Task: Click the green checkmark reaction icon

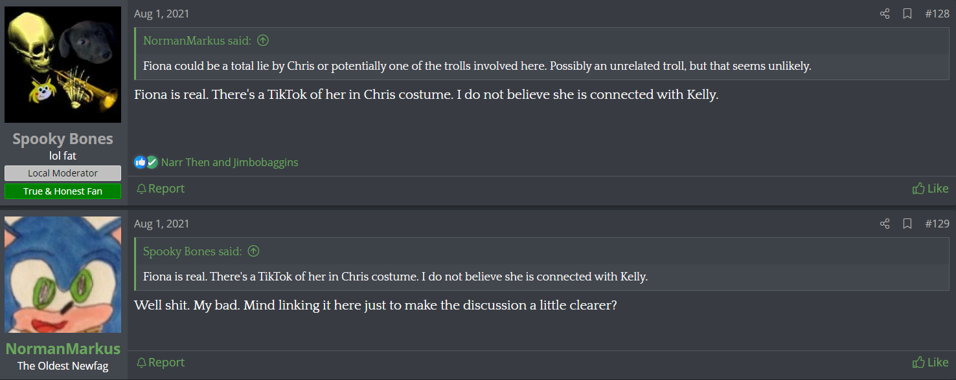Action: pyautogui.click(x=152, y=162)
